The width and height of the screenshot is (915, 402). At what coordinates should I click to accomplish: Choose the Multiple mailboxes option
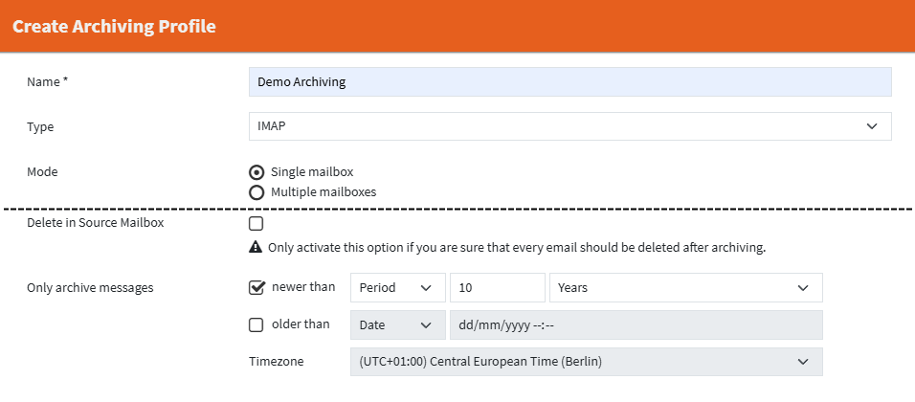[257, 191]
